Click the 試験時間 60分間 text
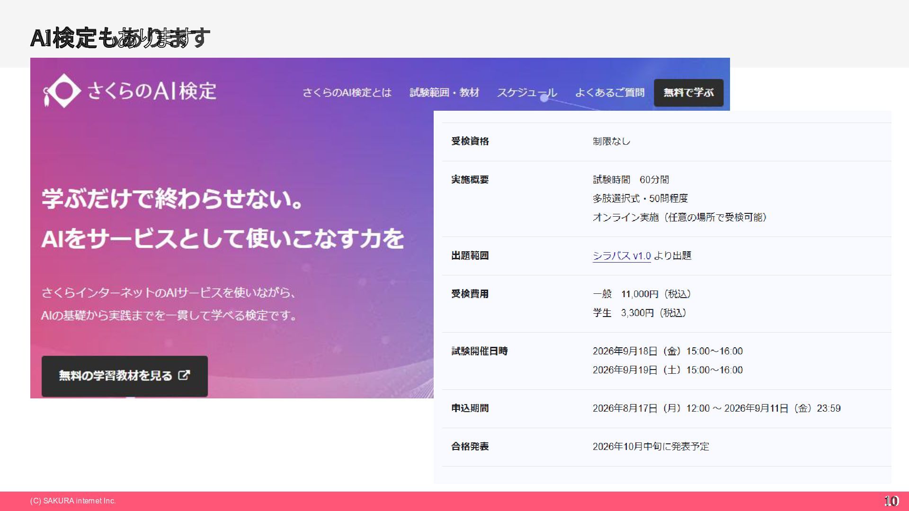 (631, 180)
